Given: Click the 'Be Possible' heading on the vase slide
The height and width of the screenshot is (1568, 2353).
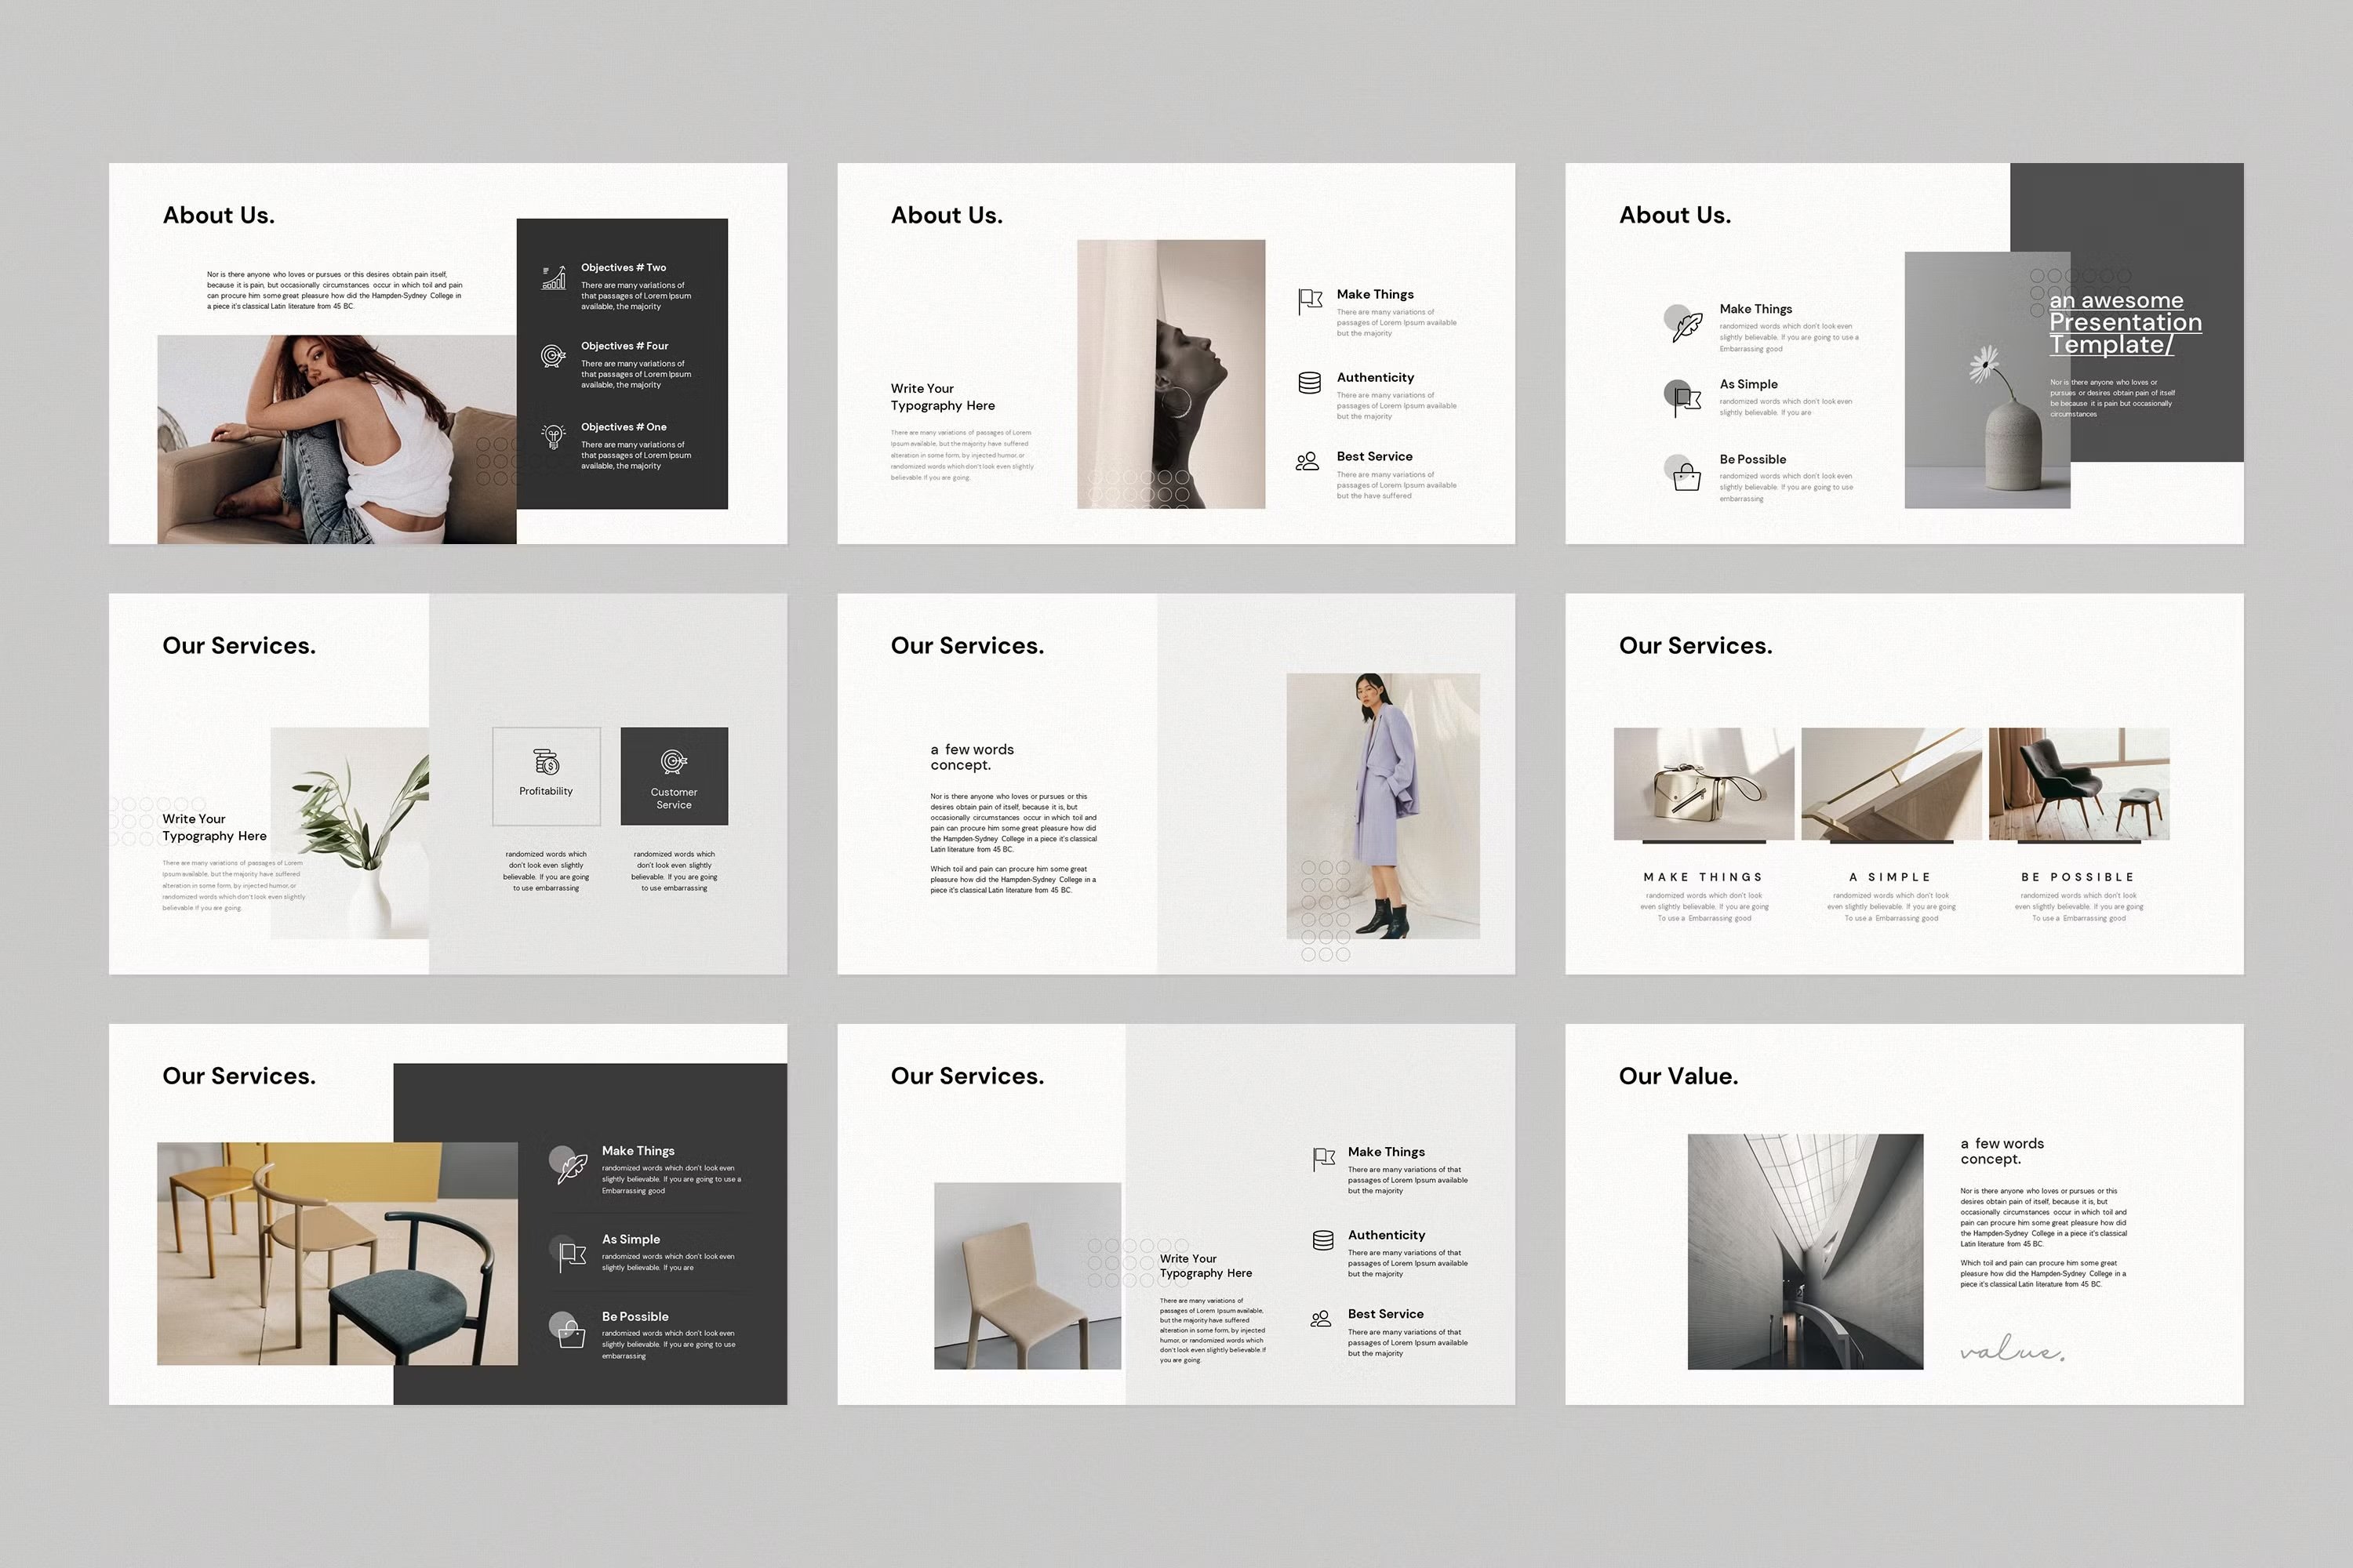Looking at the screenshot, I should 1753,460.
